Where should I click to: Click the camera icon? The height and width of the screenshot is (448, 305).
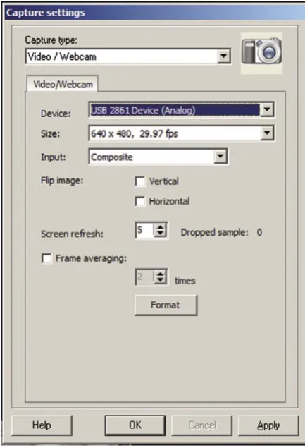tap(261, 52)
